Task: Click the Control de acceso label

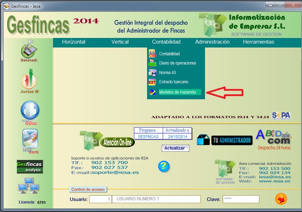Action: click(x=88, y=190)
